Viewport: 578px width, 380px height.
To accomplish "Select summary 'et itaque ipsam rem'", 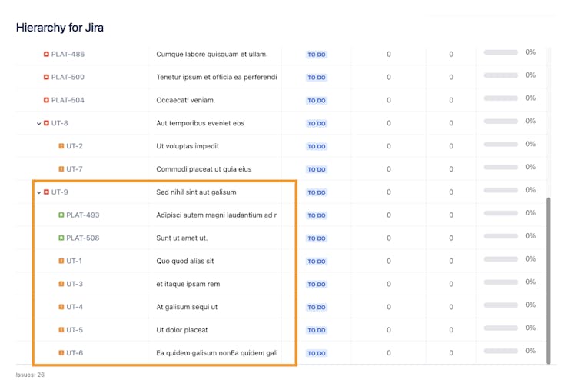I will click(x=188, y=284).
